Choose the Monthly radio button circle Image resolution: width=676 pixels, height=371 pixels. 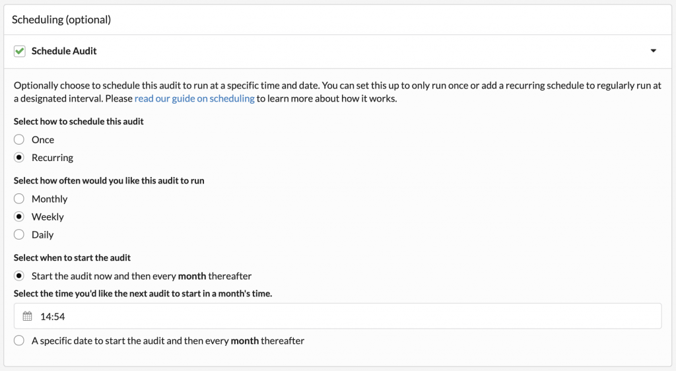coord(19,199)
